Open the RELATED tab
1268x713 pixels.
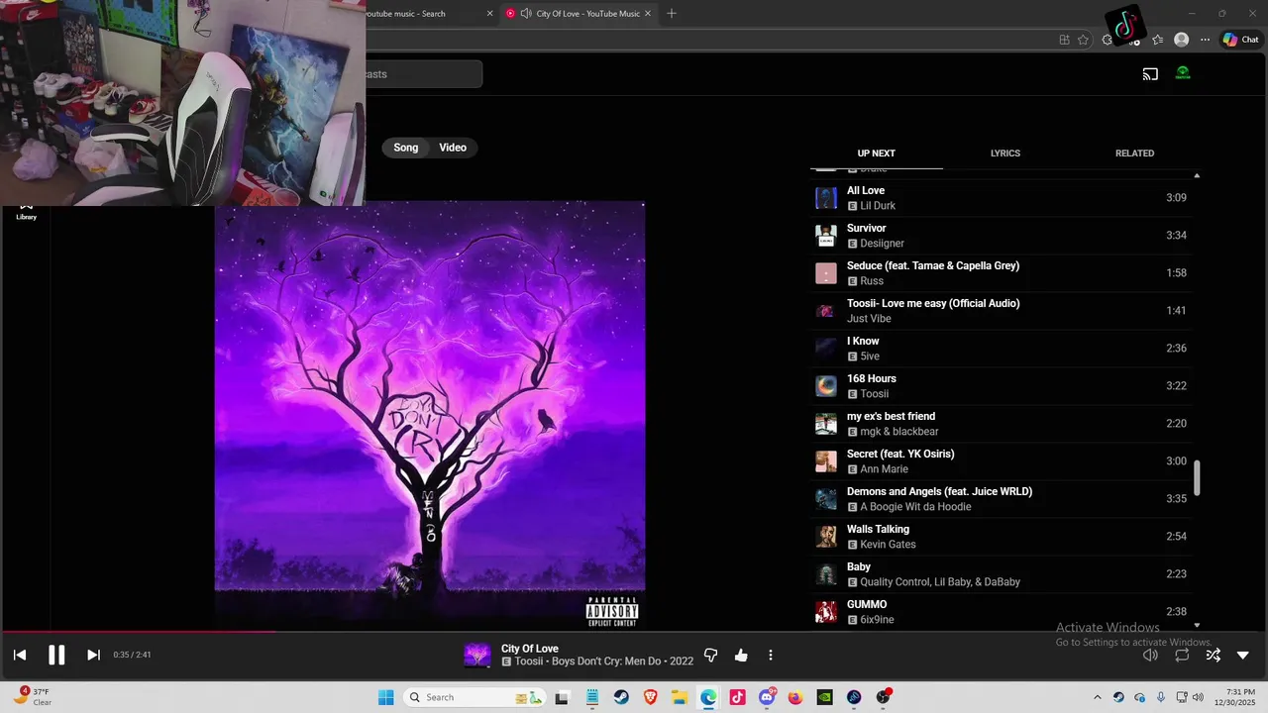1134,153
